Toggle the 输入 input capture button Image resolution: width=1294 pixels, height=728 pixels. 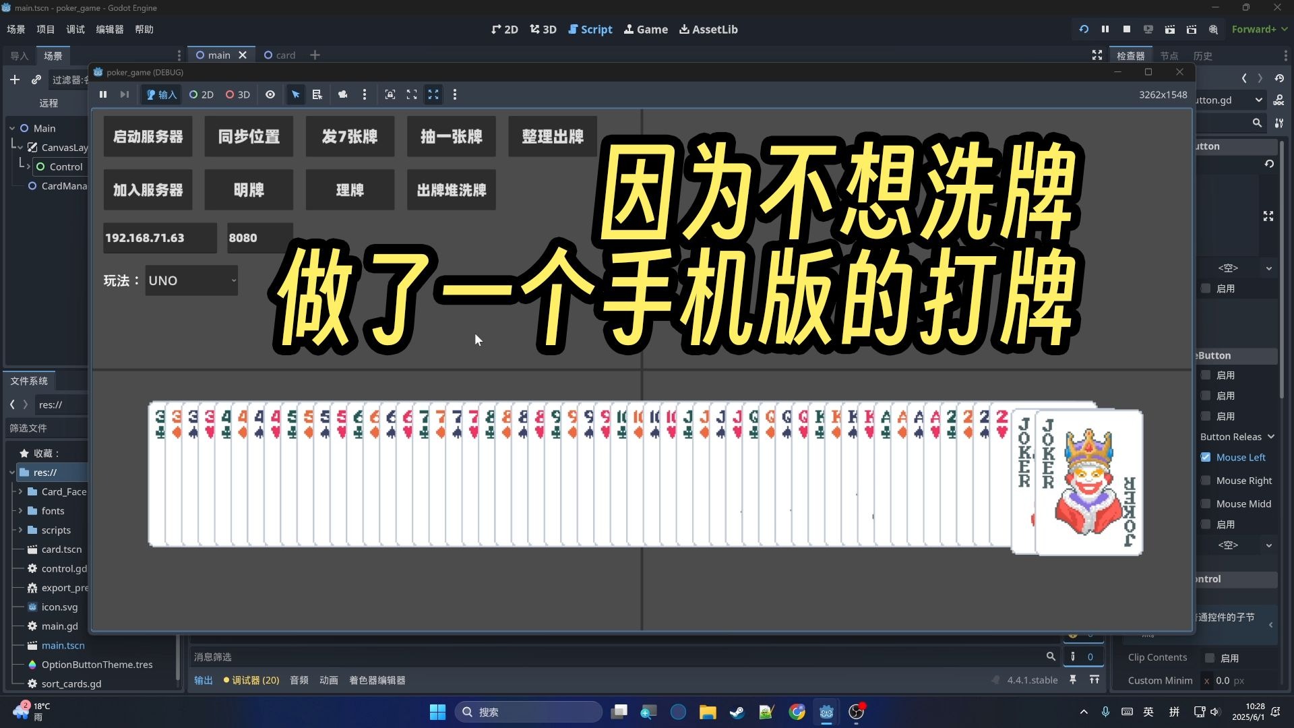coord(160,94)
